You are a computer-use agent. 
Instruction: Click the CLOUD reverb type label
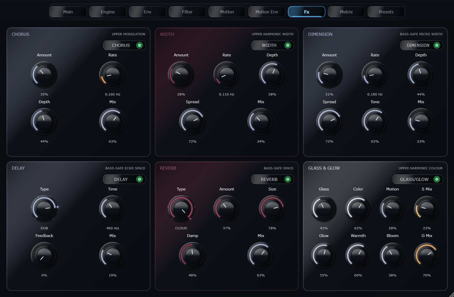(181, 228)
